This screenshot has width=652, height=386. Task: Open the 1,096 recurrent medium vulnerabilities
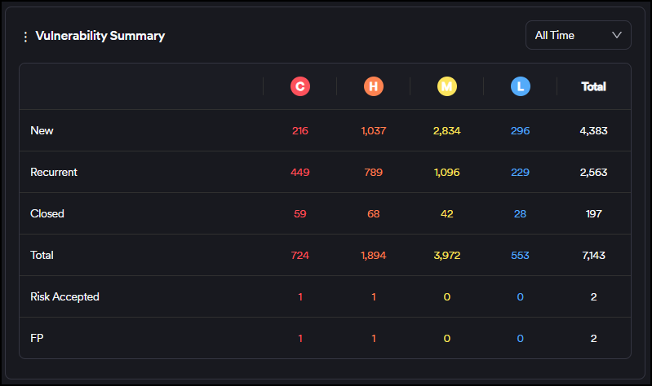[446, 172]
